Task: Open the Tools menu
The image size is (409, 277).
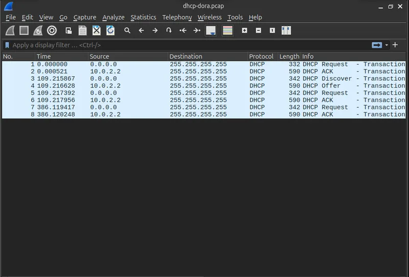Action: coord(235,17)
